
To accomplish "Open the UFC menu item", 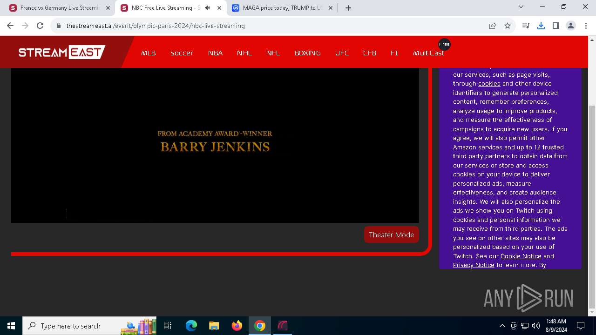I will click(342, 53).
